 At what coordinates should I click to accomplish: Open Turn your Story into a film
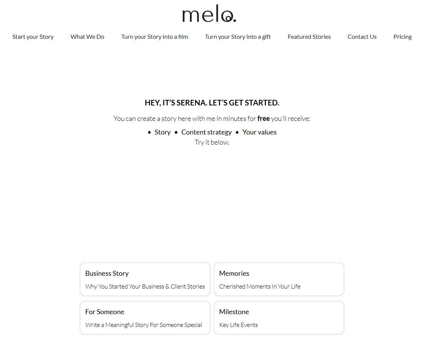(x=154, y=37)
